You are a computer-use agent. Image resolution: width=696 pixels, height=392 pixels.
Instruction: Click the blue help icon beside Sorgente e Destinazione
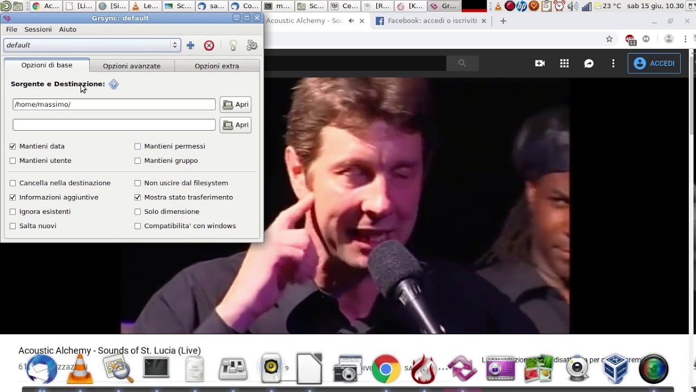click(114, 84)
